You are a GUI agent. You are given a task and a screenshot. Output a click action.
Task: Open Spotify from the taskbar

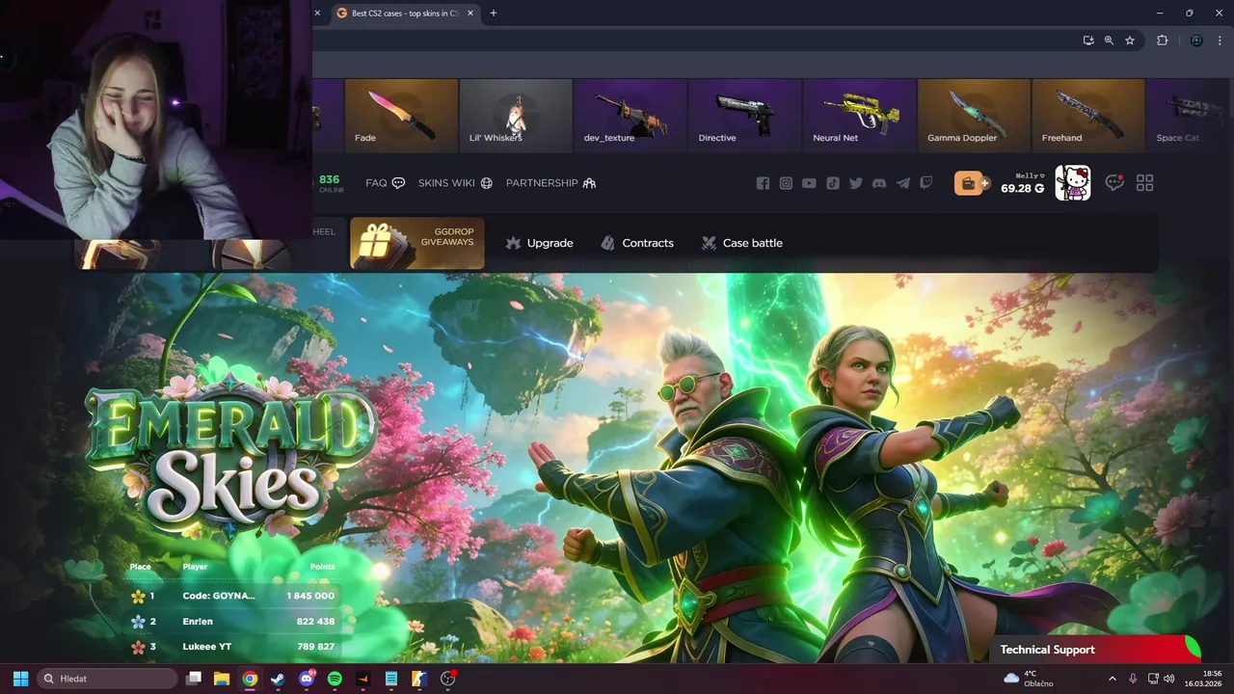point(335,679)
